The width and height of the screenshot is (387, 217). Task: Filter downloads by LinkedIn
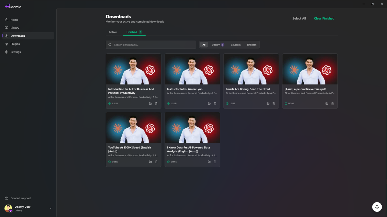click(x=252, y=45)
